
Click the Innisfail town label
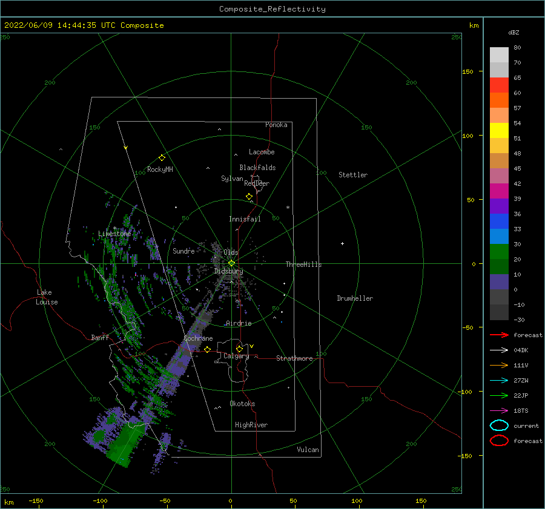point(245,219)
